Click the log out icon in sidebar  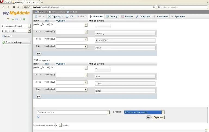12,19
